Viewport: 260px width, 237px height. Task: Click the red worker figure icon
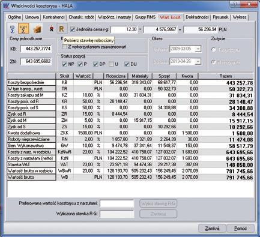(52, 29)
